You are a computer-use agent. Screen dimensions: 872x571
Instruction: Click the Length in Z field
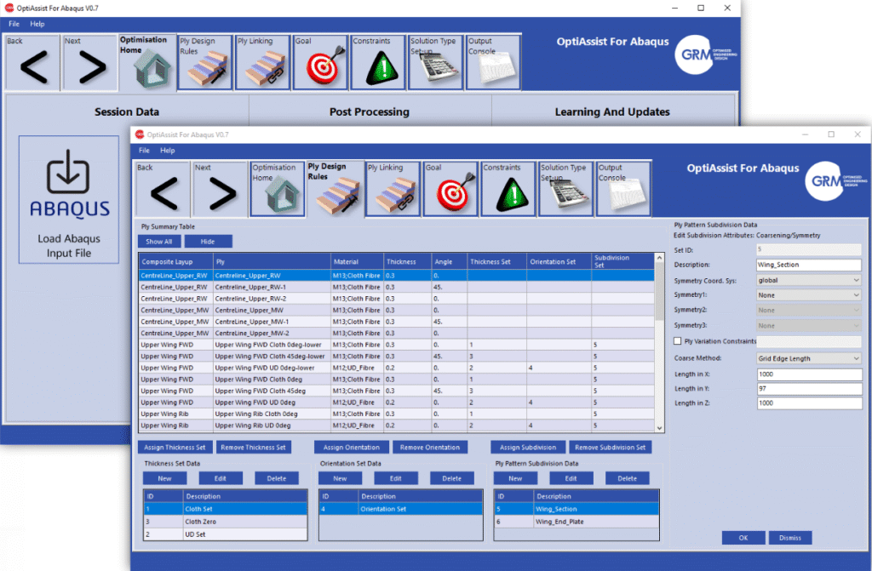pos(809,403)
